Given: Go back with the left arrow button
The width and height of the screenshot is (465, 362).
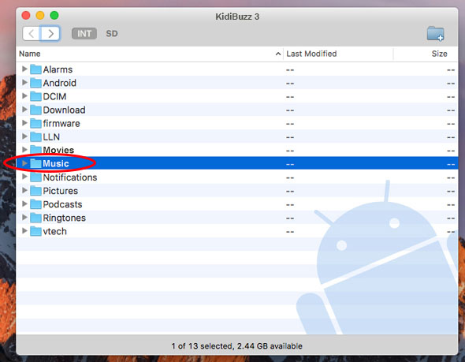Looking at the screenshot, I should (x=32, y=34).
